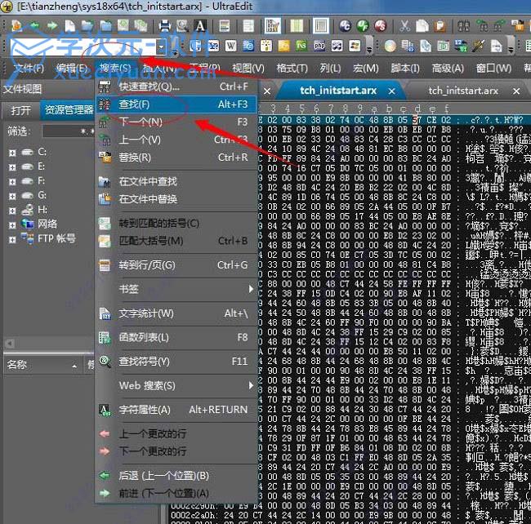Click the black 'A' font icon

[x=200, y=25]
